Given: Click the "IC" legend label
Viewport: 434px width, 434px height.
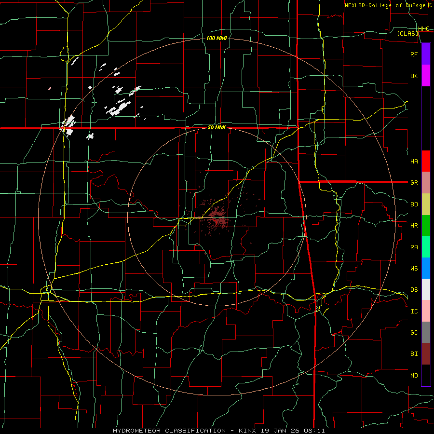Looking at the screenshot, I should point(414,312).
